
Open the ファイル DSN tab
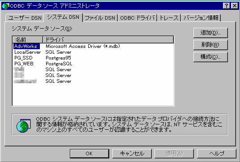100,18
